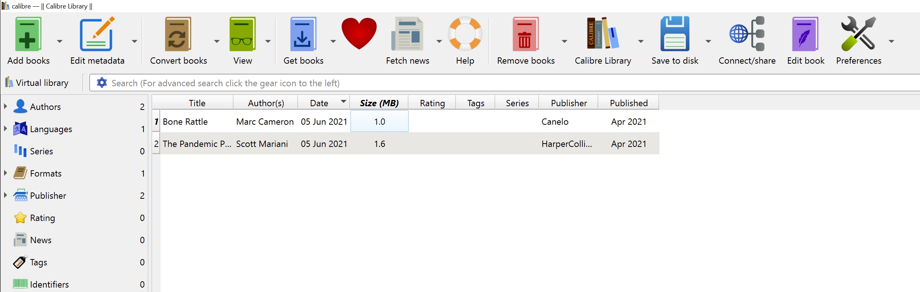Image resolution: width=920 pixels, height=292 pixels.
Task: Open the View book reader icon
Action: tap(242, 34)
